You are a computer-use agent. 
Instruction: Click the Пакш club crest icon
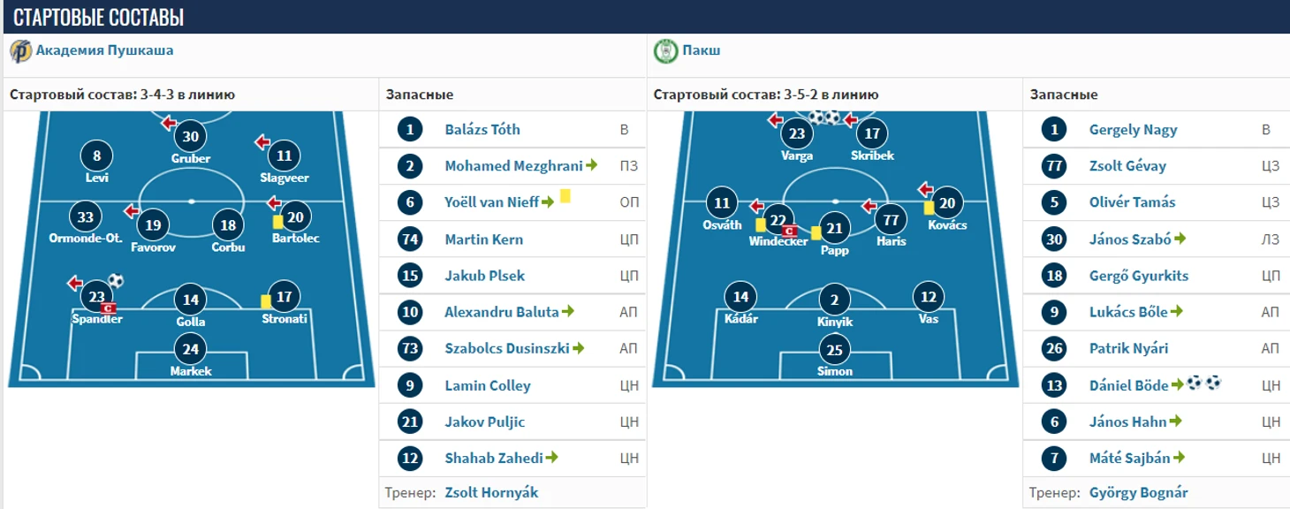665,51
